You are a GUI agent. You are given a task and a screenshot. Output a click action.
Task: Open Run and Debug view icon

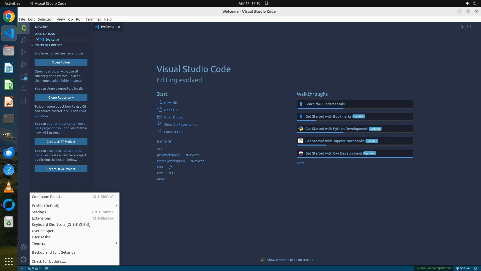(24, 64)
